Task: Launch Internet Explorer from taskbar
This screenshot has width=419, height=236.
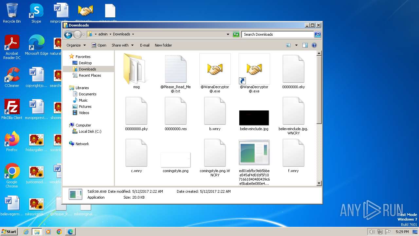Action: 26,232
